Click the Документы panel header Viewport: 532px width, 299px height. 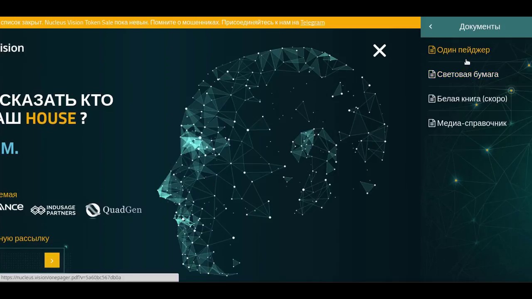point(476,27)
